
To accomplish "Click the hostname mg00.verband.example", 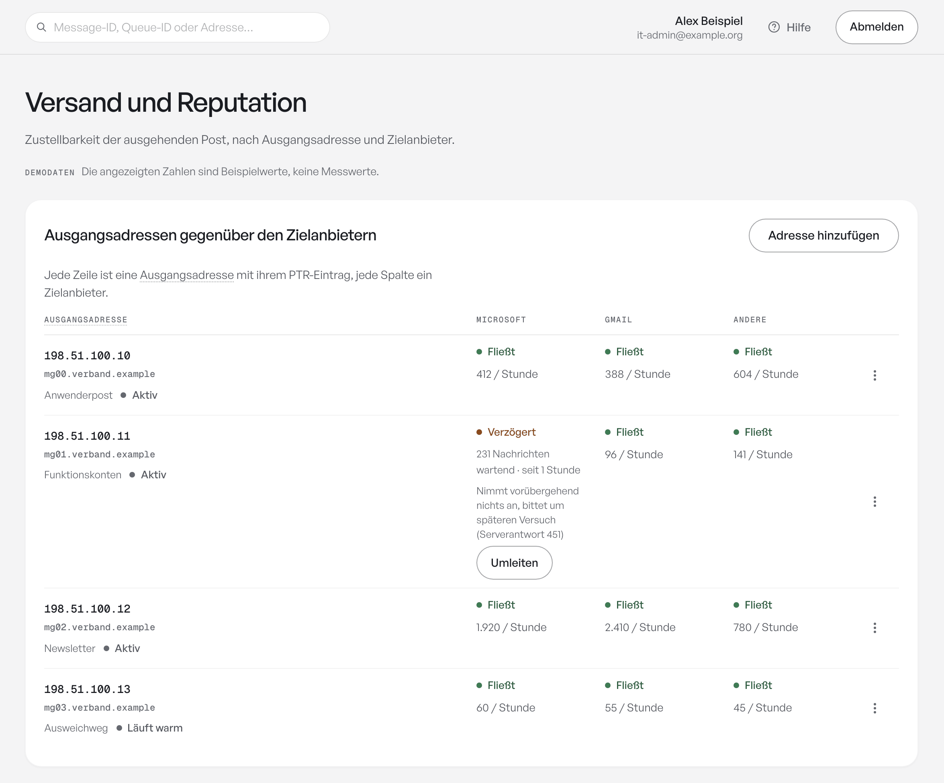I will pyautogui.click(x=99, y=374).
